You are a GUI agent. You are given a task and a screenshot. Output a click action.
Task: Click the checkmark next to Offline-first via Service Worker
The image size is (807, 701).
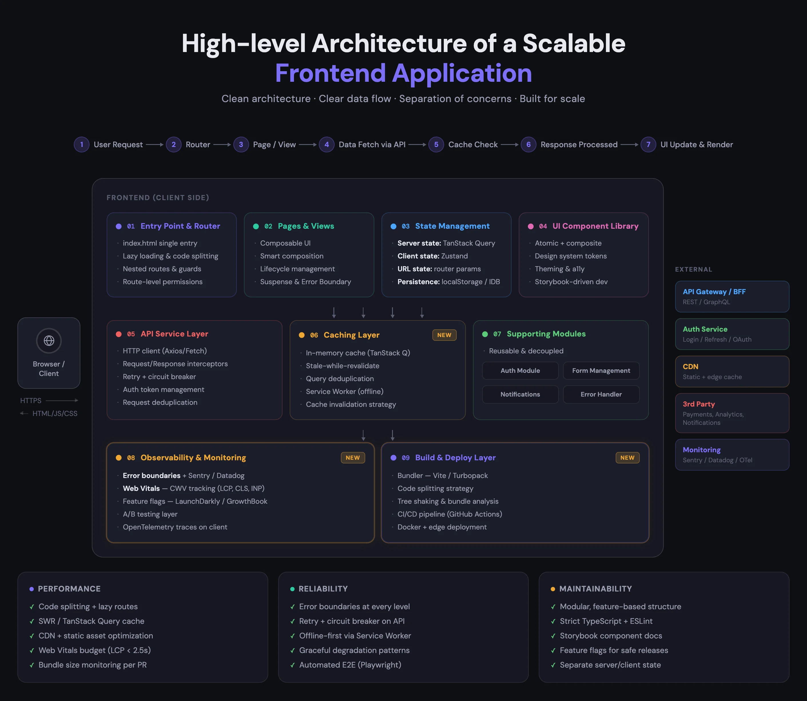coord(292,636)
